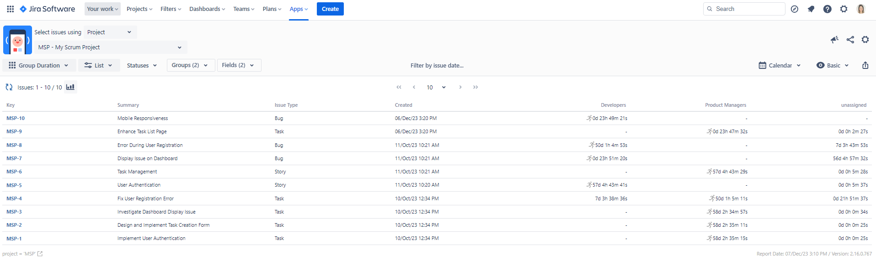Open the Dashboards menu
This screenshot has height=261, width=876.
[207, 9]
